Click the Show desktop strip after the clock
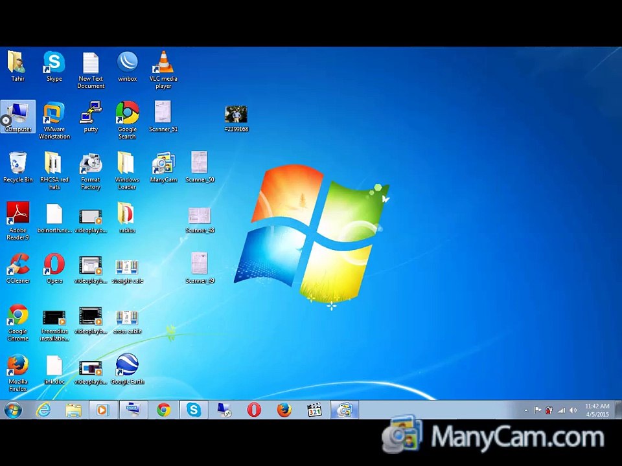Viewport: 622px width, 466px height. pos(618,410)
